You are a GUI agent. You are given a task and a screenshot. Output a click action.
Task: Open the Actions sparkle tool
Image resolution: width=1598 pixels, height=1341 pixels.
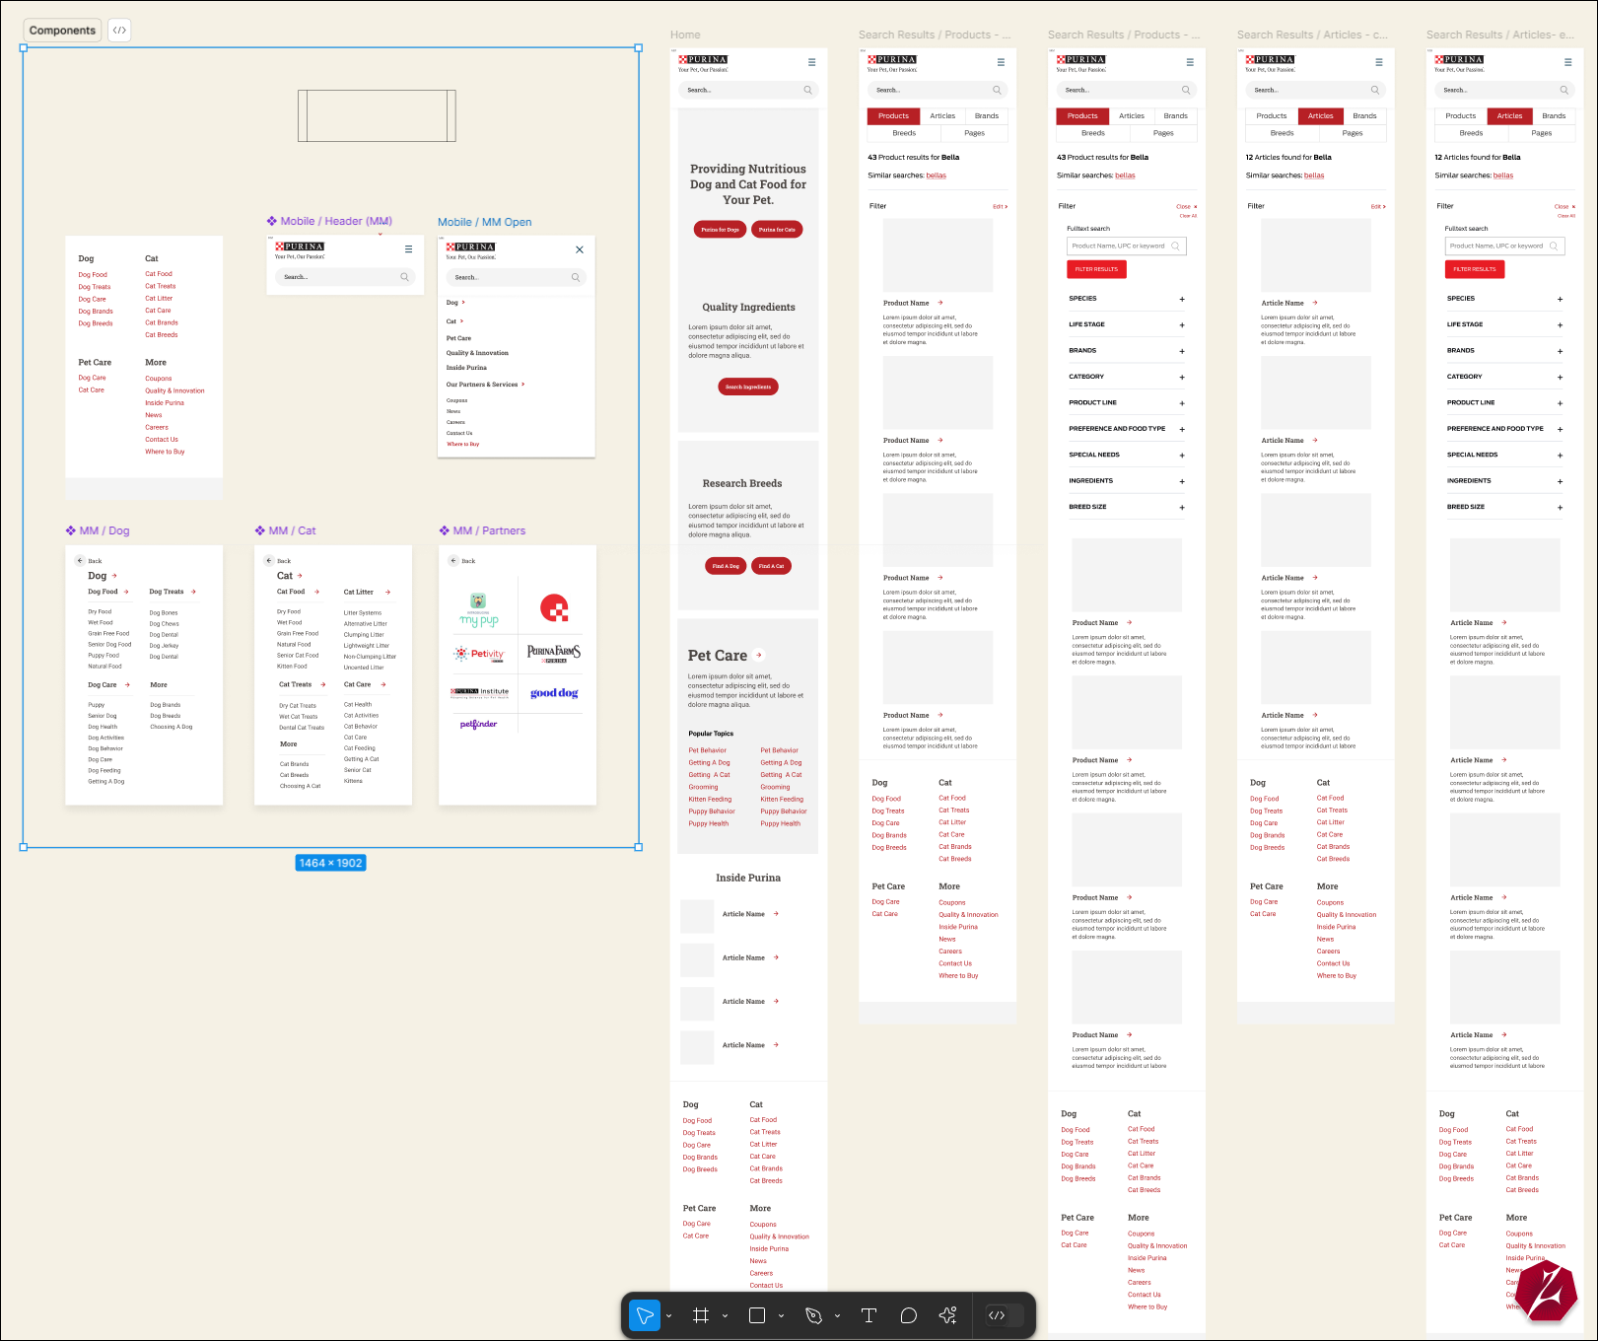(x=948, y=1315)
